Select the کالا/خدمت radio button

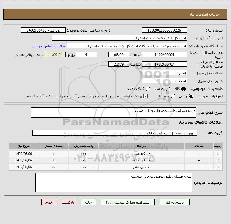(148, 89)
